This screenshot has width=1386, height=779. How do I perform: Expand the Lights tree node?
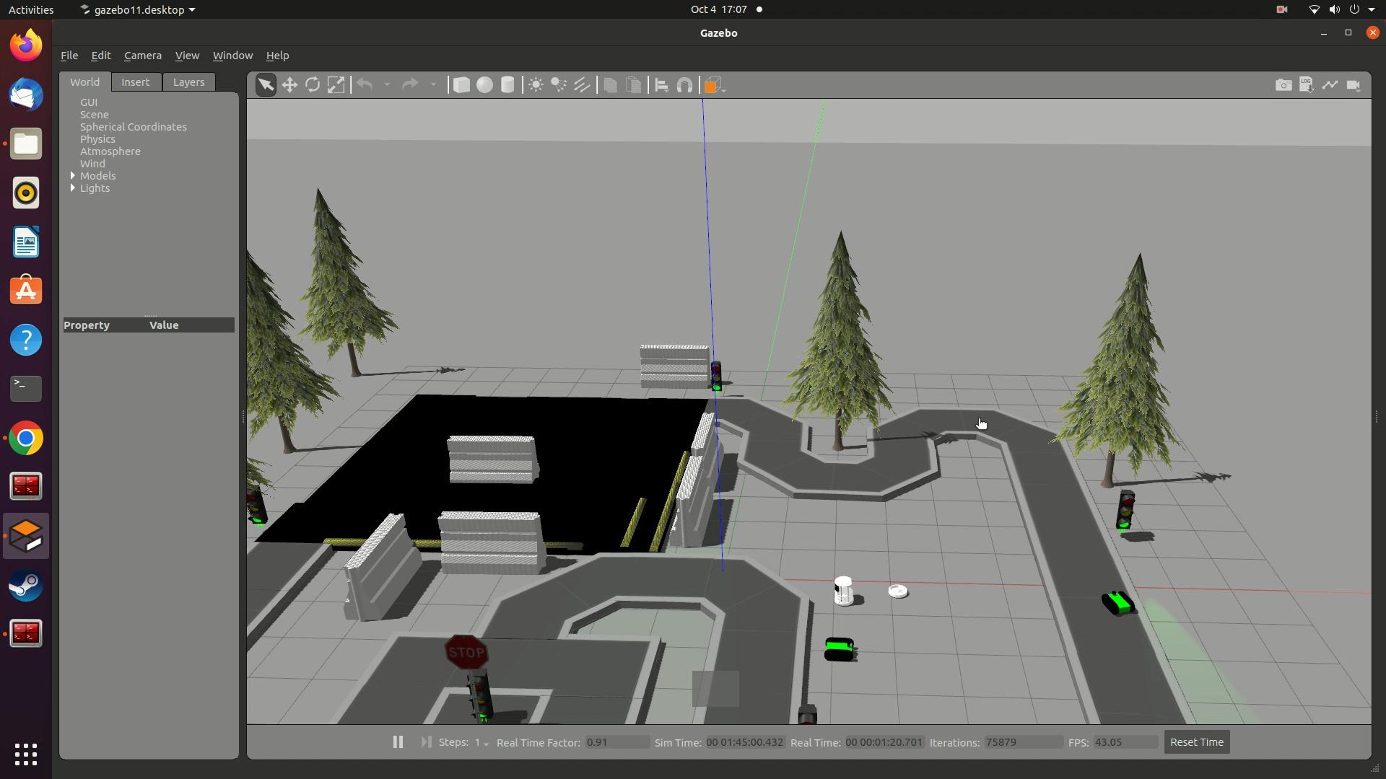tap(73, 188)
